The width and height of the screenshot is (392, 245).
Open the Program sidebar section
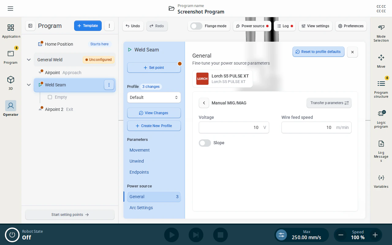pyautogui.click(x=11, y=57)
